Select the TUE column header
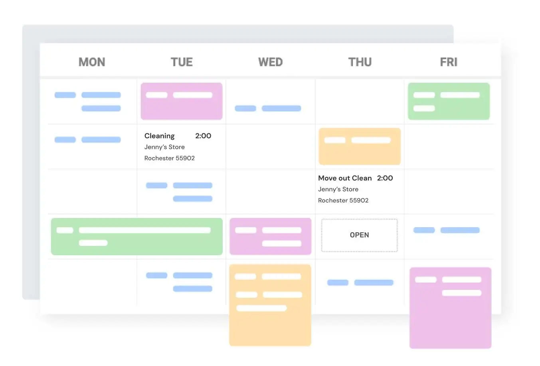540x366 pixels. point(182,62)
